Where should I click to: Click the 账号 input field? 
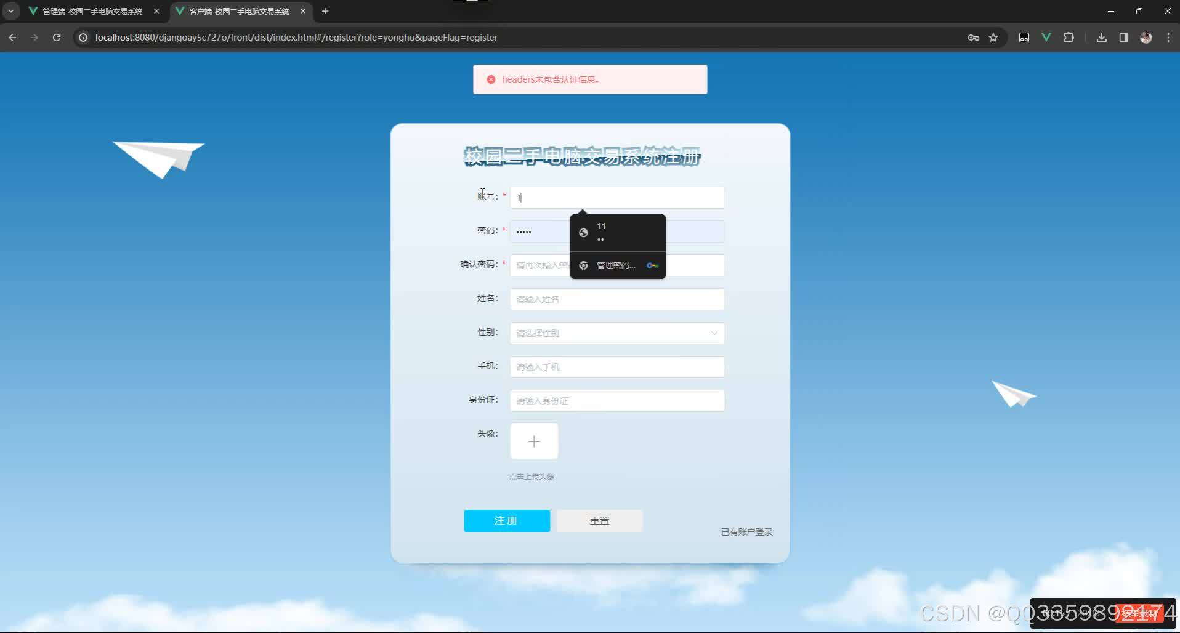click(x=617, y=198)
